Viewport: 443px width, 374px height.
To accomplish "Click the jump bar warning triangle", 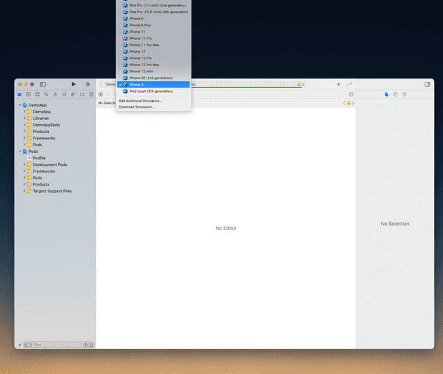I will [349, 103].
